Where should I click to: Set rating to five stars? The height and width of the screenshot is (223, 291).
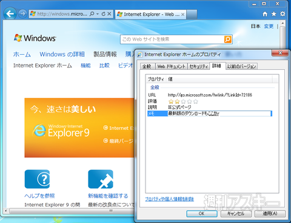[196, 101]
